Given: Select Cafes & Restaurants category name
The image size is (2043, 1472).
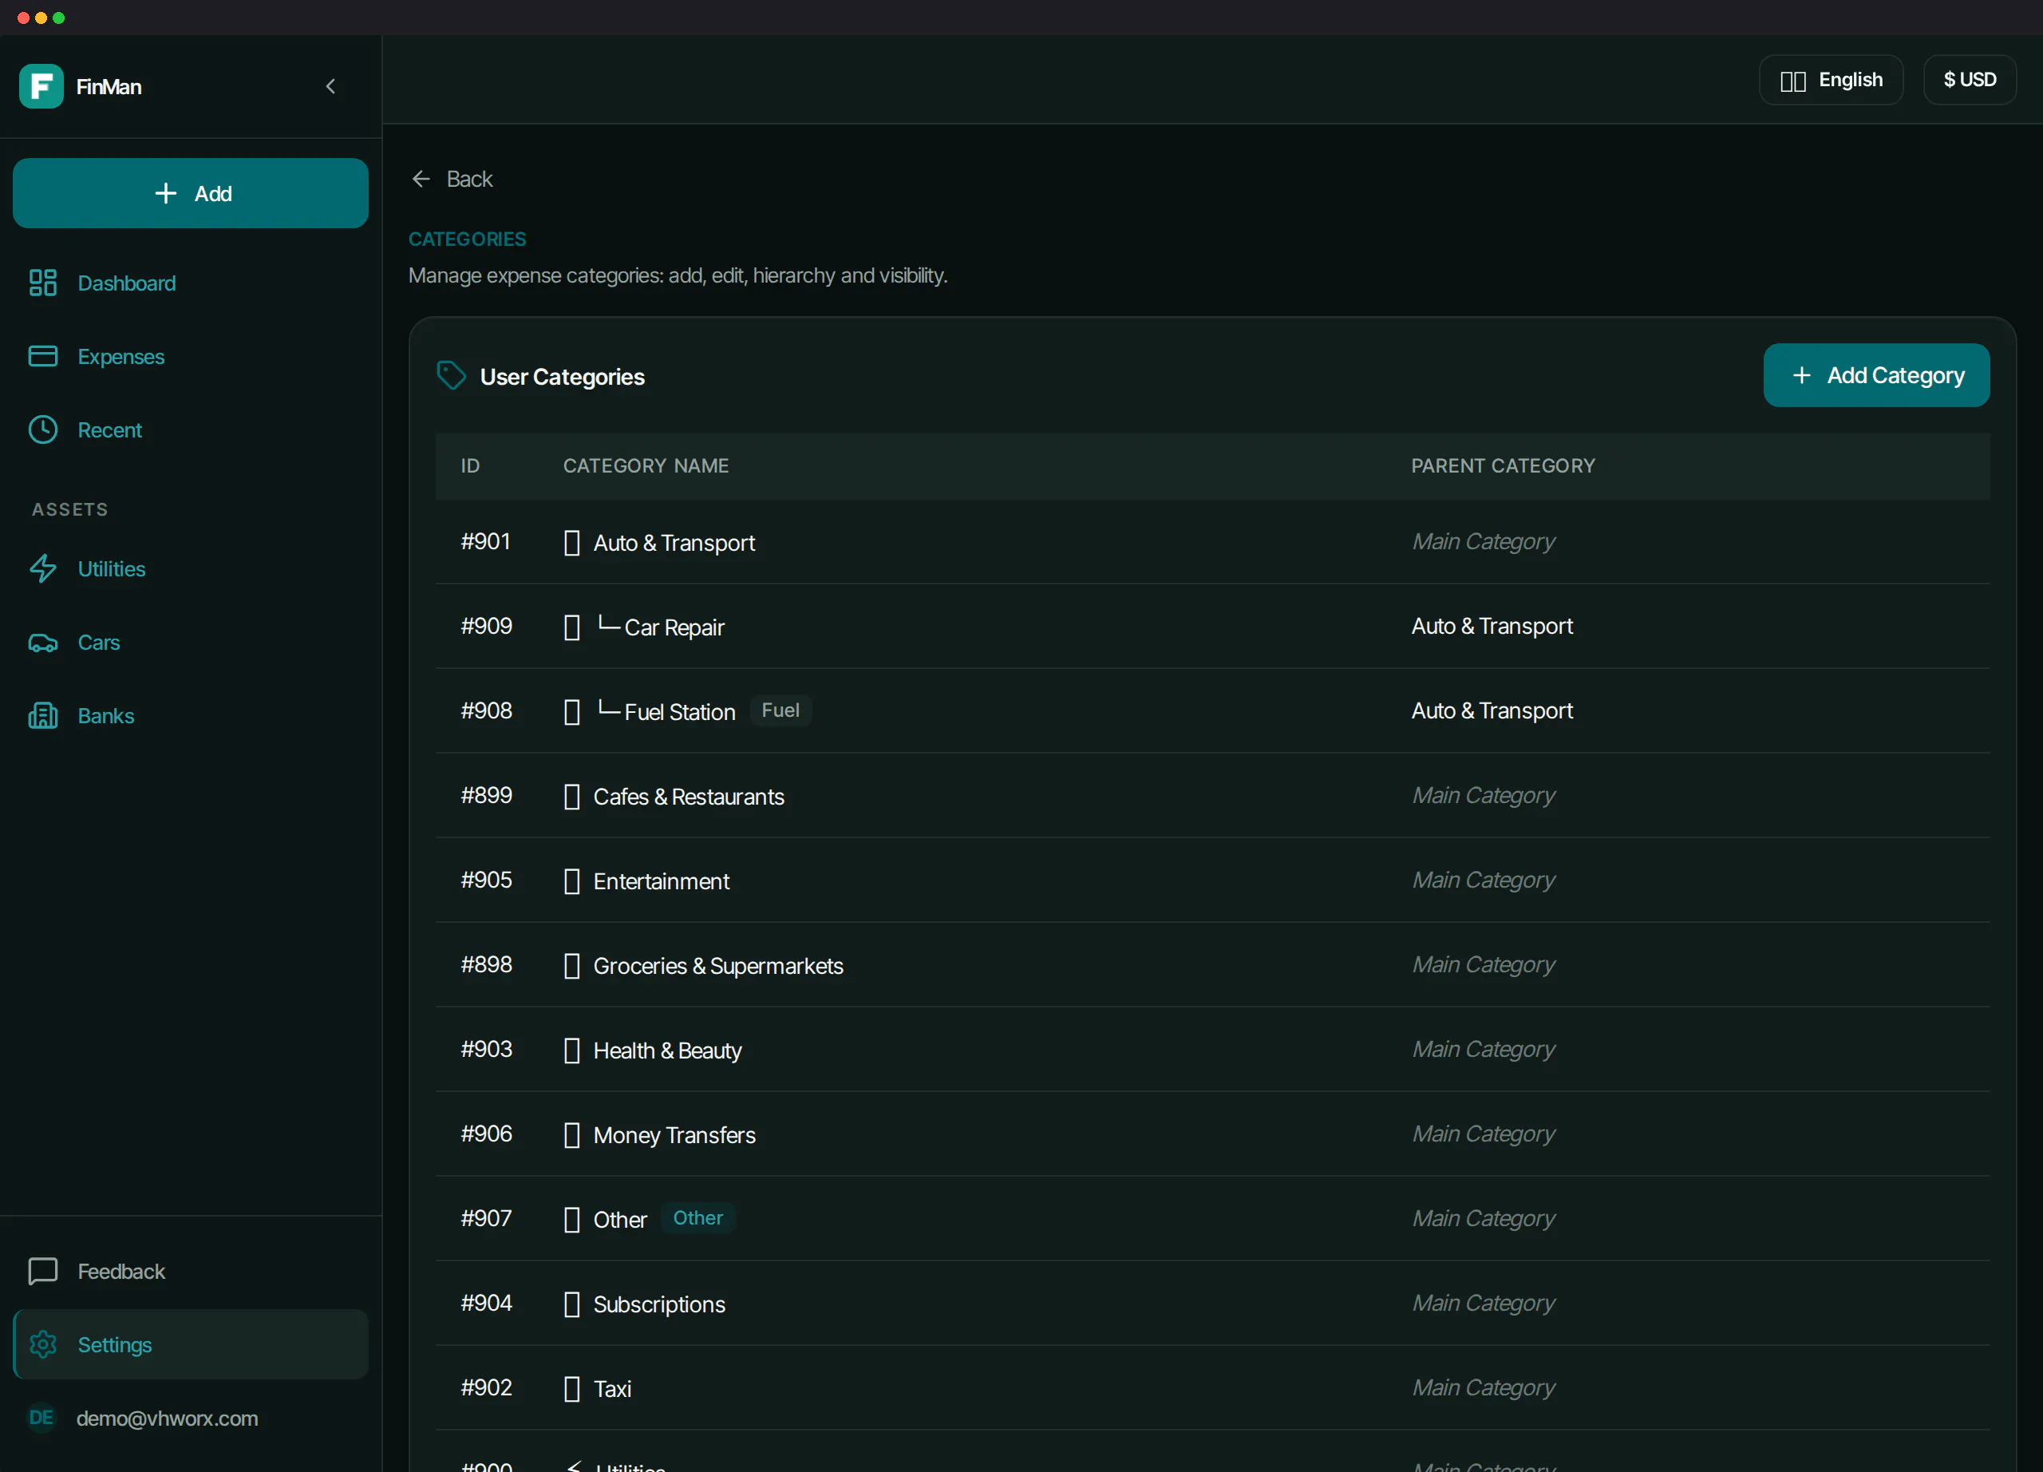Looking at the screenshot, I should click(x=688, y=797).
